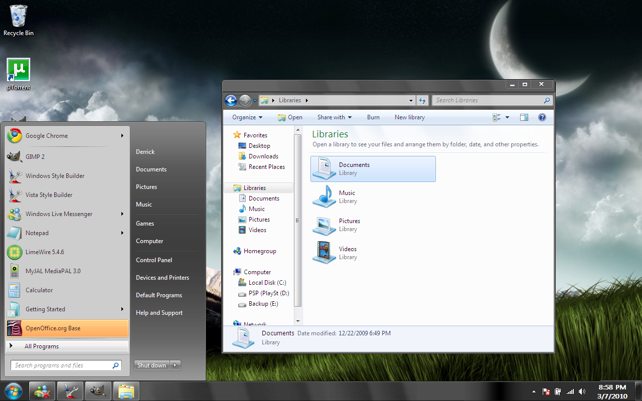Viewport: 642px width, 401px height.
Task: Launch the Calculator
Action: [x=39, y=290]
